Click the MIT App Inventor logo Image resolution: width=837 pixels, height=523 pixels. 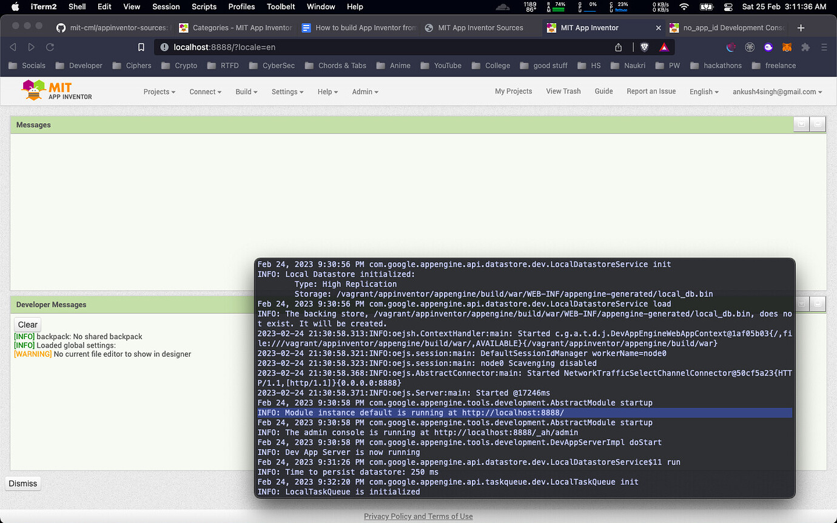point(56,91)
